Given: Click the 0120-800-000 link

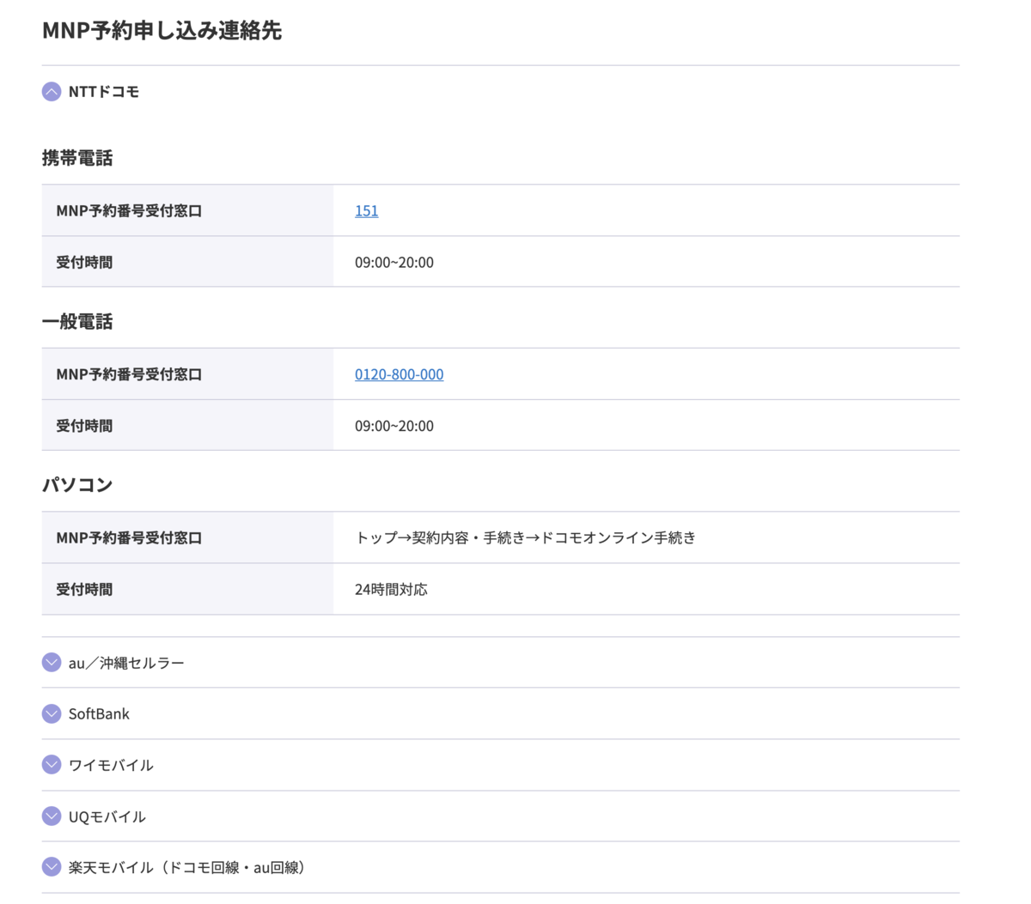Looking at the screenshot, I should click(399, 374).
